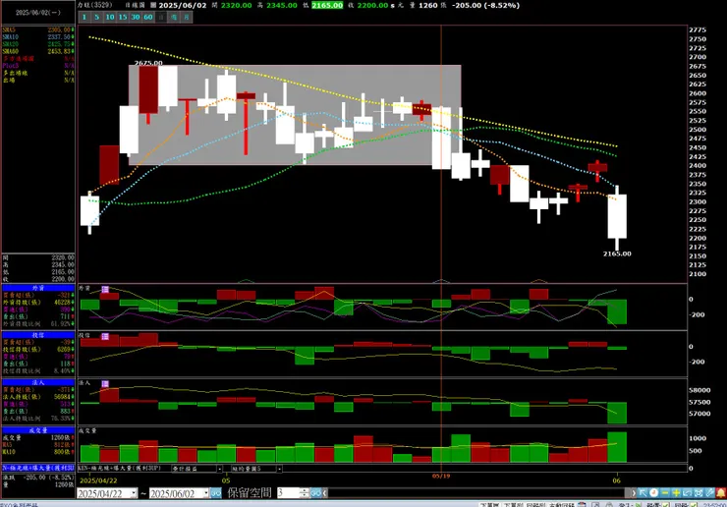Expand the 縮時量圖5 combo box
This screenshot has height=507, width=727.
point(279,469)
